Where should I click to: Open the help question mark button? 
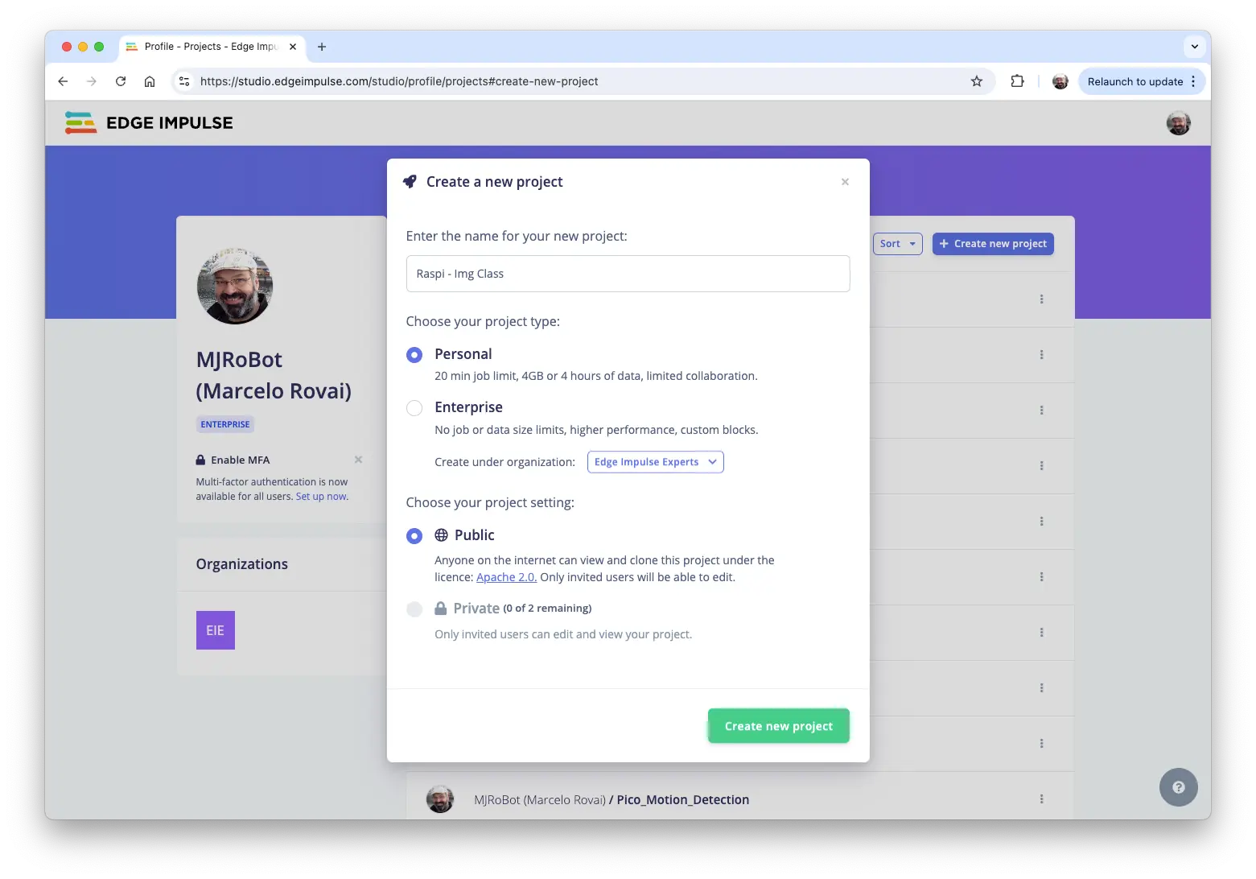click(x=1178, y=787)
